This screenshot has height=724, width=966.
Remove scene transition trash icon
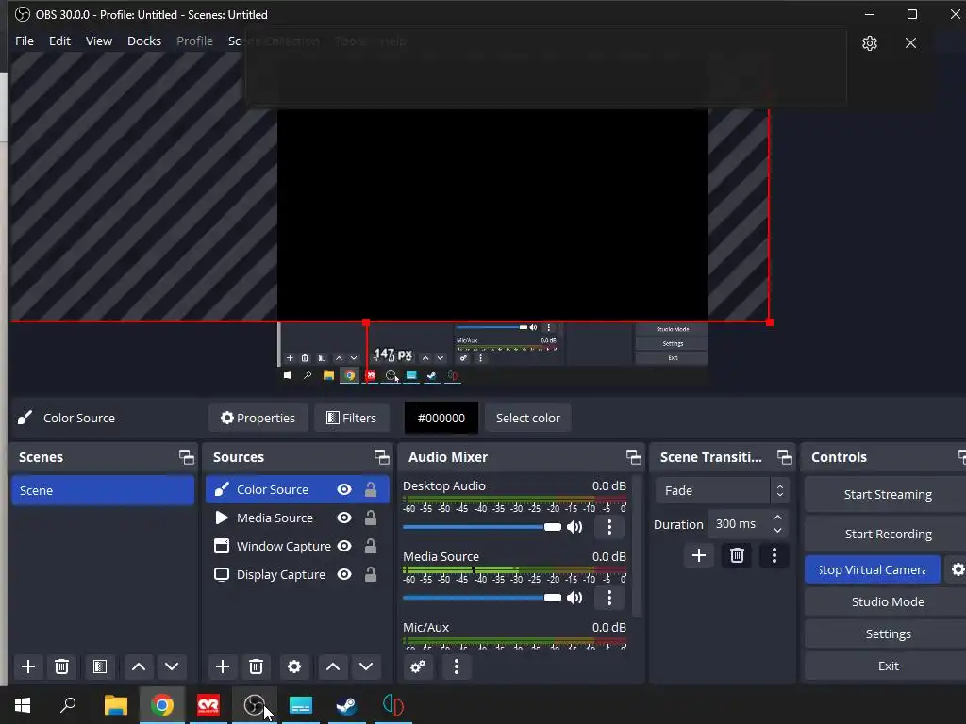(x=737, y=556)
